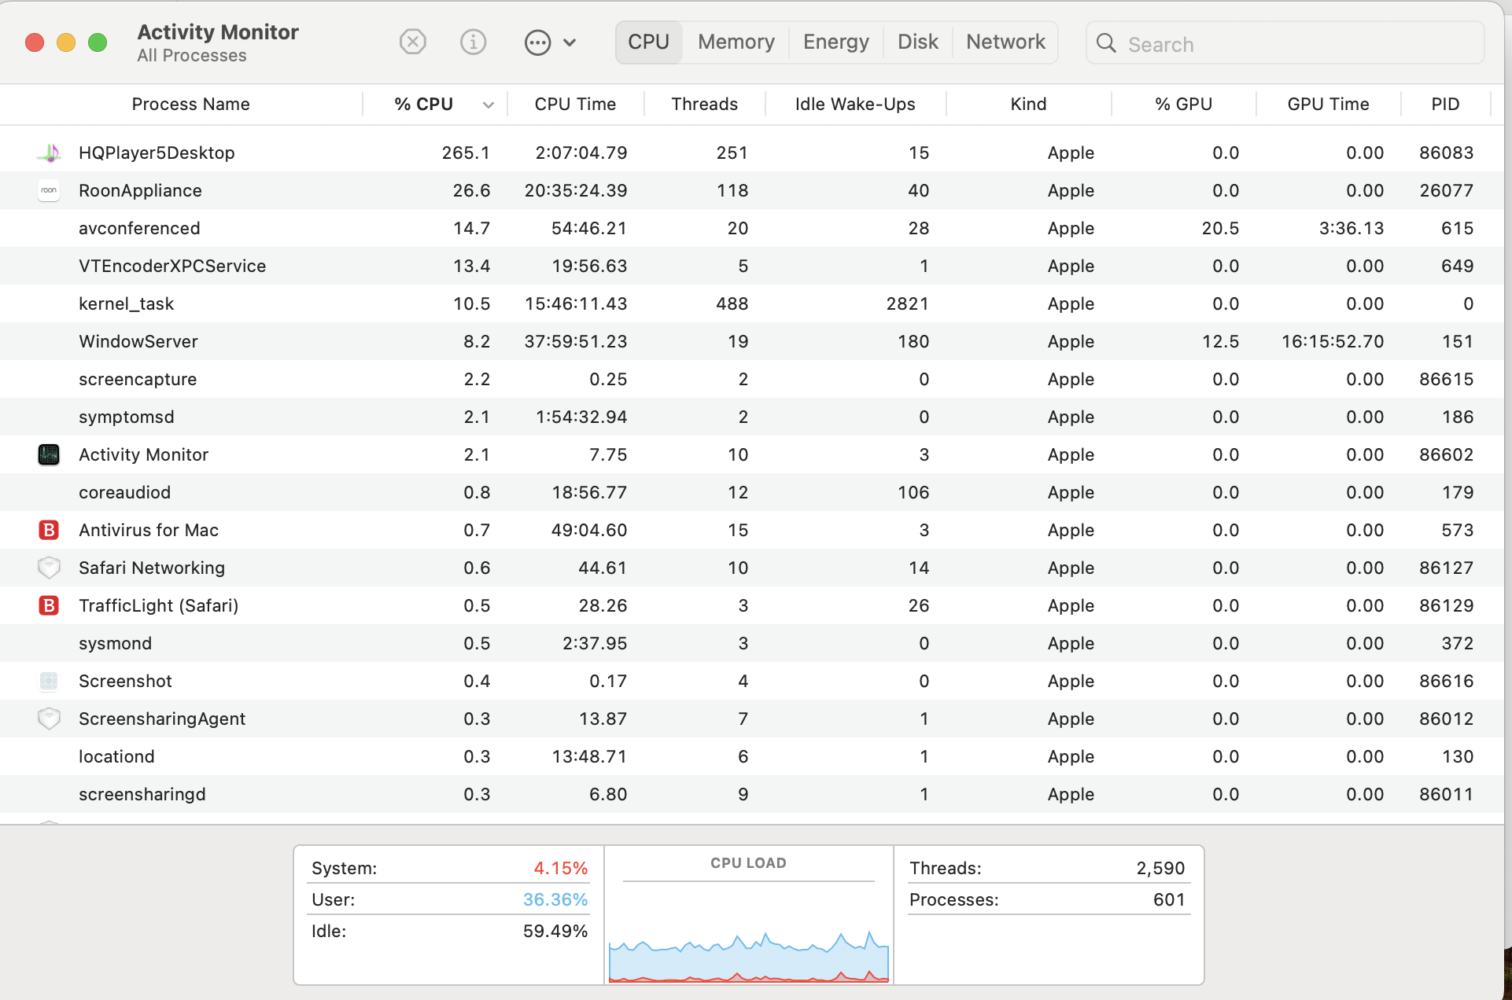Switch to the CPU tab

tap(648, 42)
